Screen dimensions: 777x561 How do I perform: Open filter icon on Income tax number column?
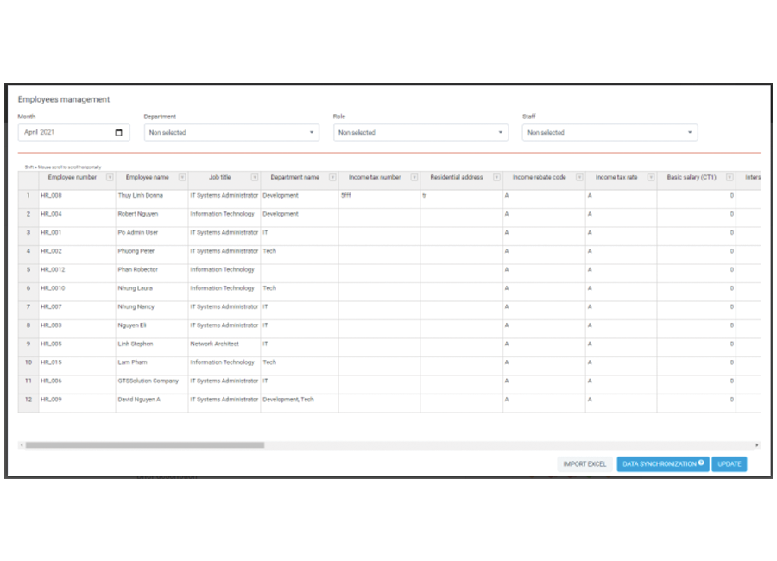414,178
